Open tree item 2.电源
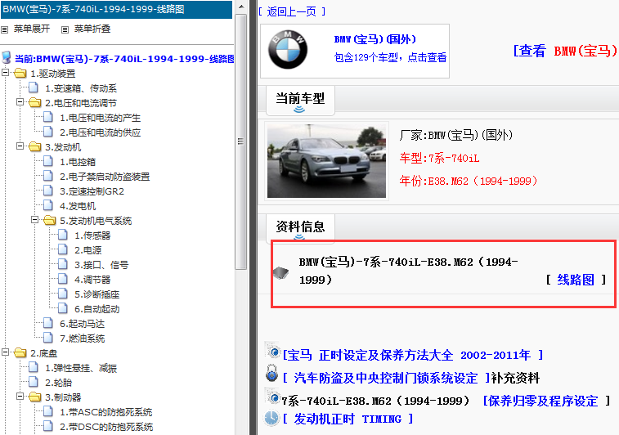This screenshot has height=435, width=619. [x=88, y=250]
